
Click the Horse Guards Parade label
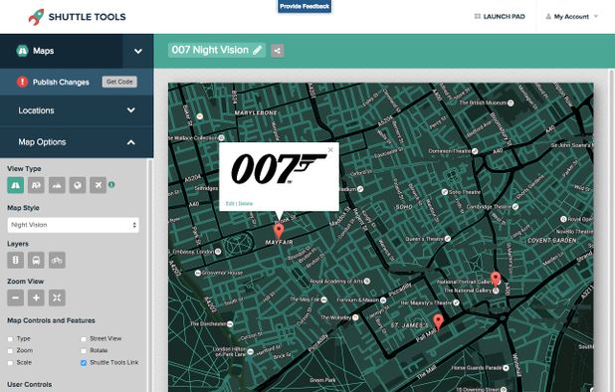click(476, 368)
